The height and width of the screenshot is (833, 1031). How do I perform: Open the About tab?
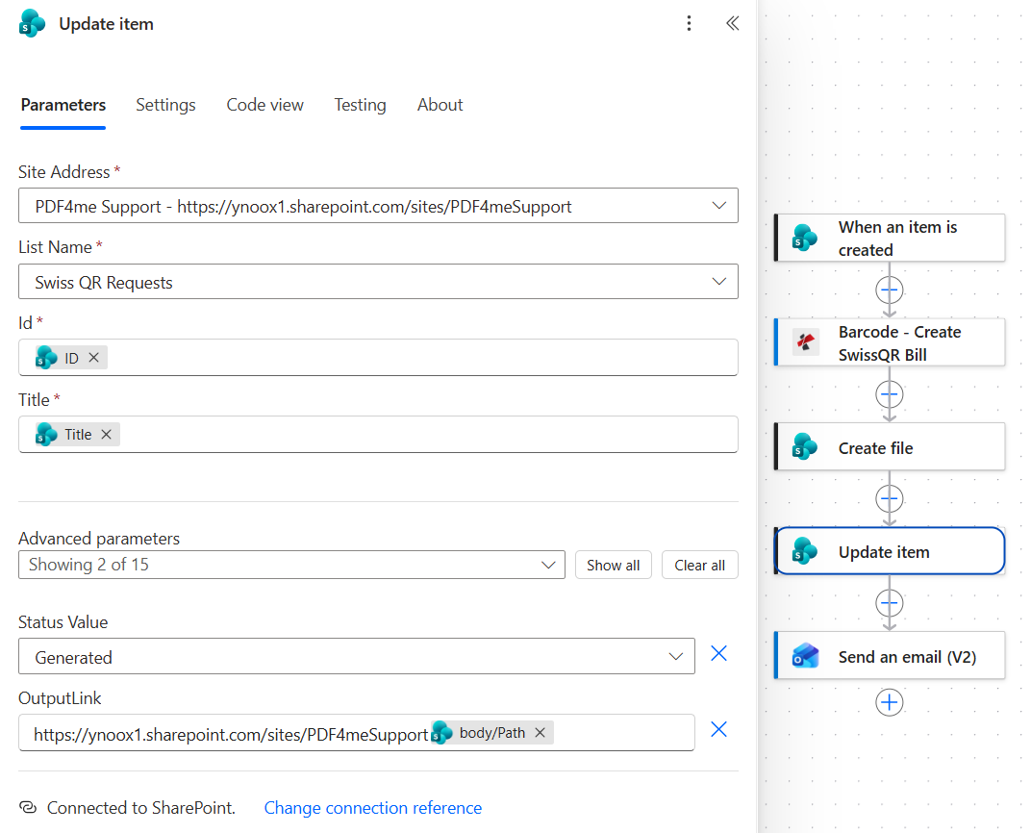pyautogui.click(x=440, y=105)
